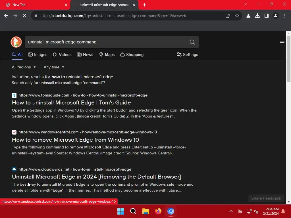Screen dimensions: 291x218
Task: Open the search Settings menu
Action: tap(188, 55)
